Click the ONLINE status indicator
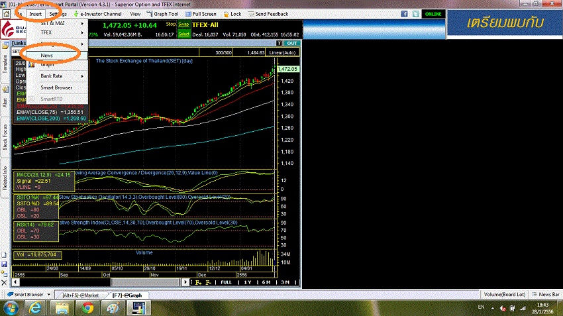 pyautogui.click(x=433, y=14)
